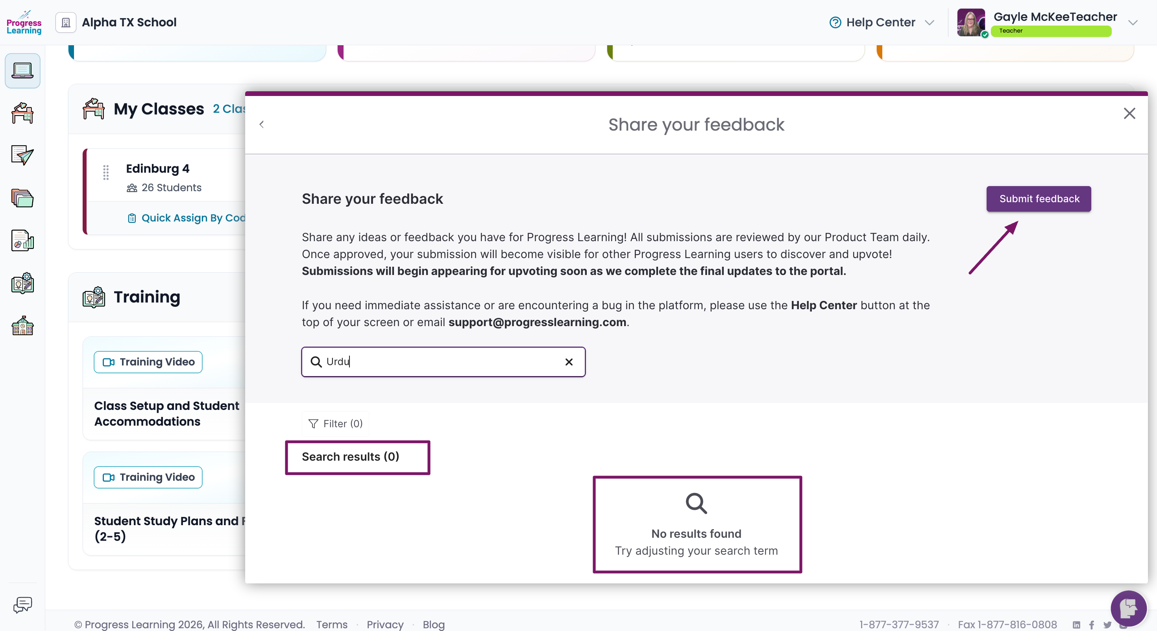Open the reports chart icon in sidebar
1157x631 pixels.
(x=22, y=241)
